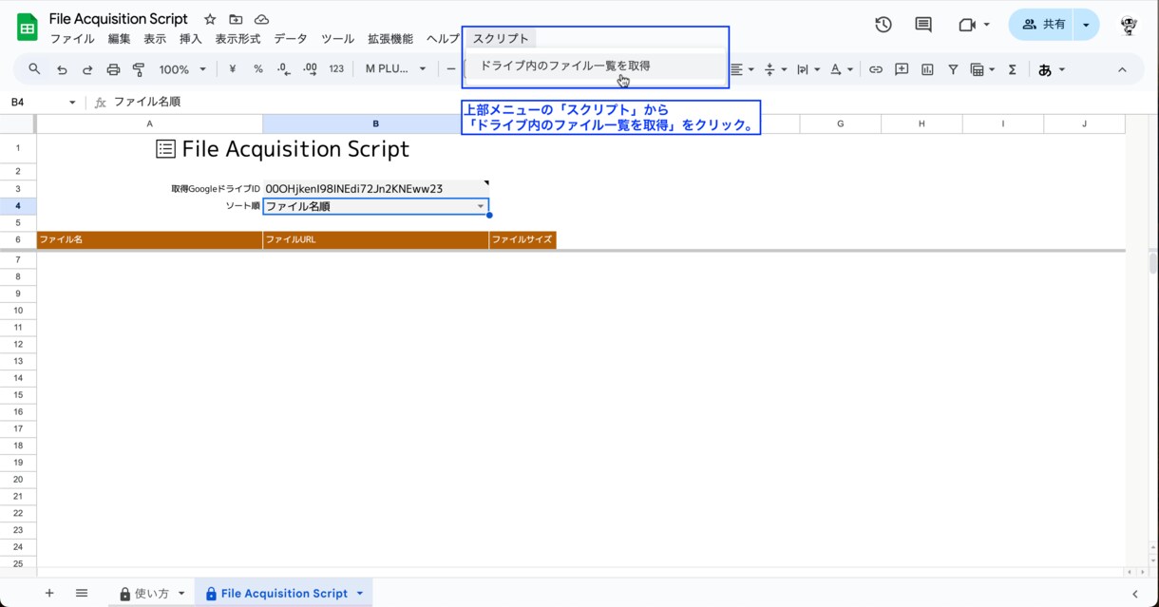Decrease decimal places
This screenshot has width=1159, height=607.
pos(284,69)
